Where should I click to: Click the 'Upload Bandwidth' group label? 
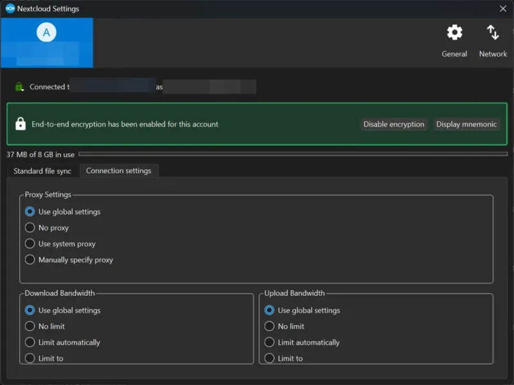pos(294,293)
